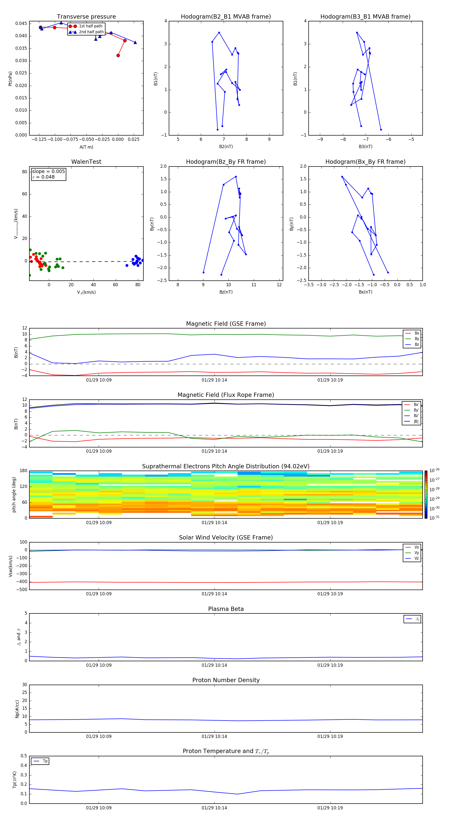Click the "1st half path" legend entry

point(86,26)
